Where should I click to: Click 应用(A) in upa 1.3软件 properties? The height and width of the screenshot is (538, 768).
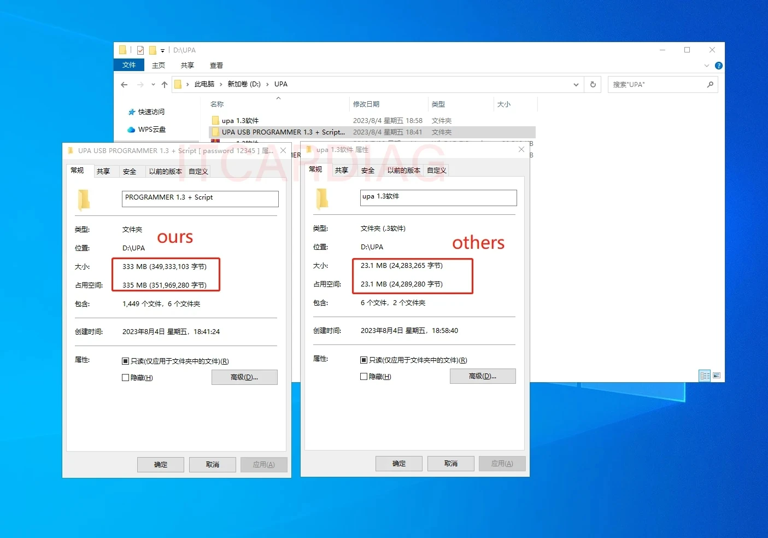(502, 464)
